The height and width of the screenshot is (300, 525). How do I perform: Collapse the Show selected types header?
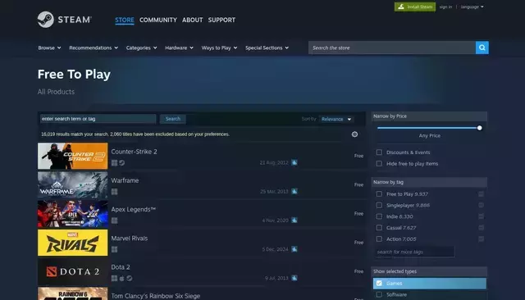(429, 271)
